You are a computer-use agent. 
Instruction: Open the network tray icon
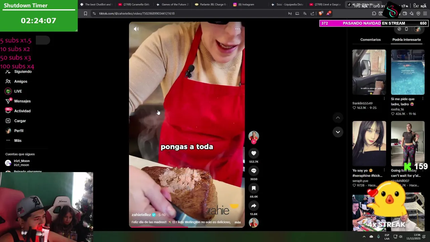(x=395, y=237)
